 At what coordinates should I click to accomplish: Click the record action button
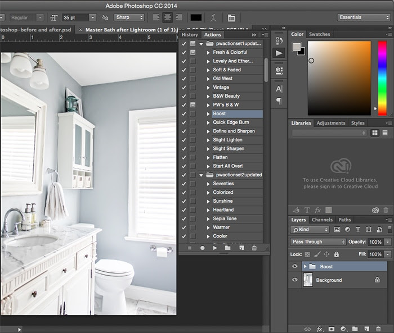(x=202, y=248)
